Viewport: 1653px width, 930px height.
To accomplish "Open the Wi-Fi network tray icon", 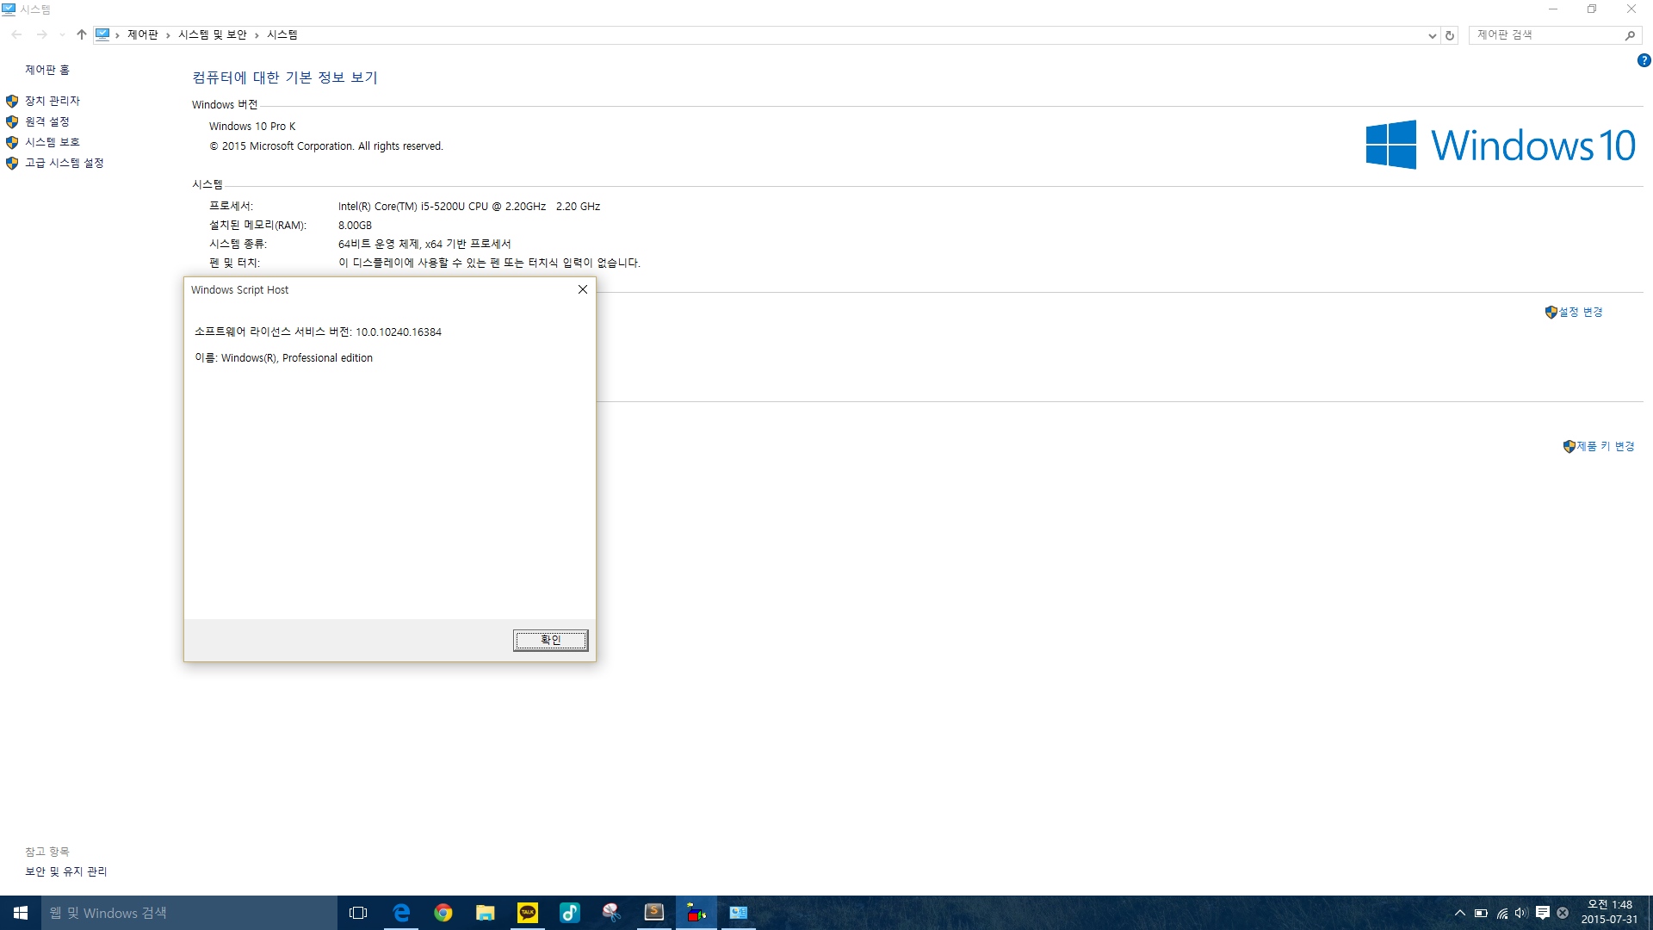I will [1502, 913].
